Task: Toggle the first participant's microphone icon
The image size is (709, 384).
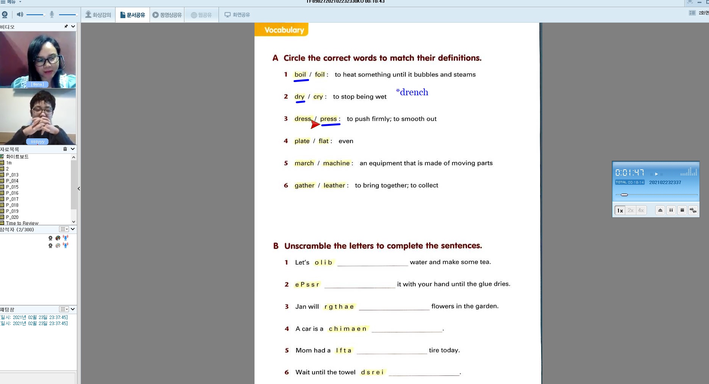Action: [x=66, y=238]
